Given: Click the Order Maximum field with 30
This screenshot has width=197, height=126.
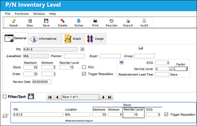Looking at the screenshot, I should tap(30, 74).
